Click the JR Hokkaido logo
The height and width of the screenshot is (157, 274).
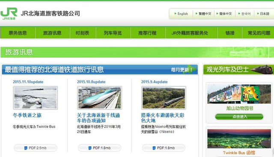pyautogui.click(x=9, y=14)
